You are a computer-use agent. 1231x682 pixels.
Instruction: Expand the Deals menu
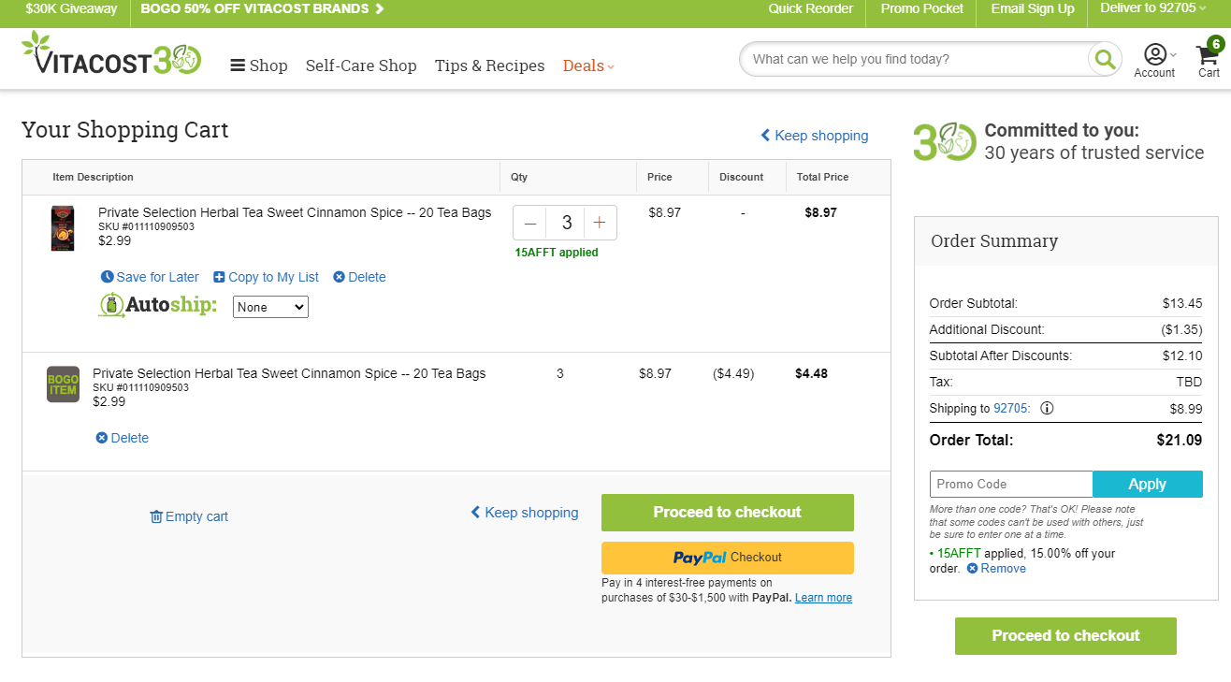(x=588, y=65)
